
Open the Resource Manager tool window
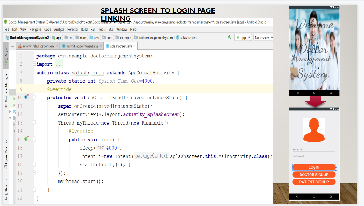pyautogui.click(x=6, y=90)
